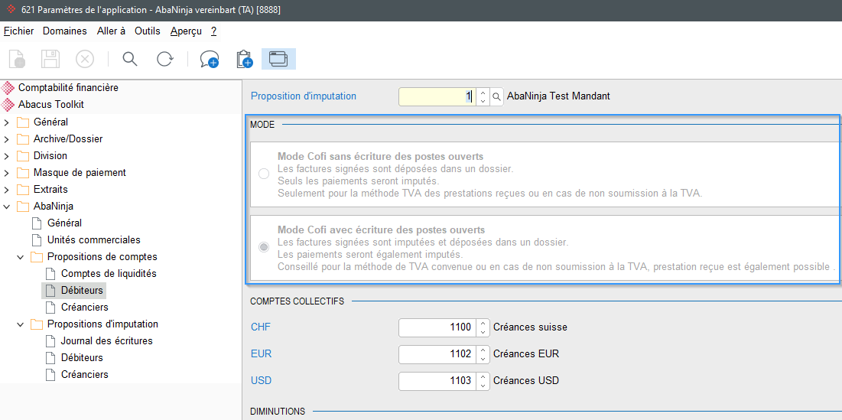
Task: Click the Comptabilité financière logo icon
Action: pyautogui.click(x=8, y=87)
